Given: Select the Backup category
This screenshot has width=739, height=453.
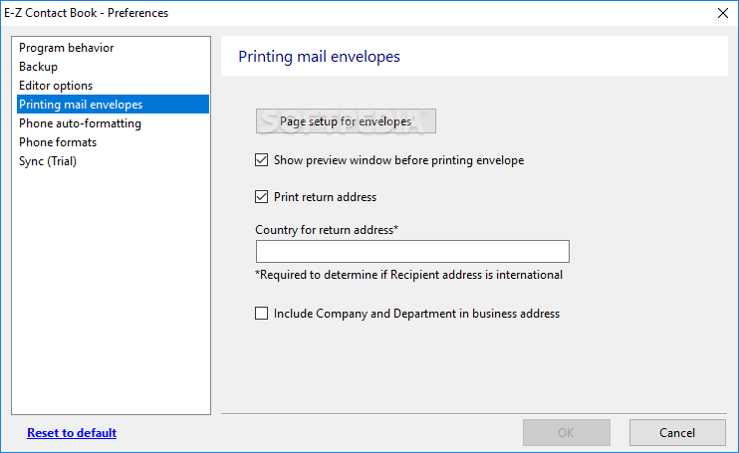Looking at the screenshot, I should (113, 67).
